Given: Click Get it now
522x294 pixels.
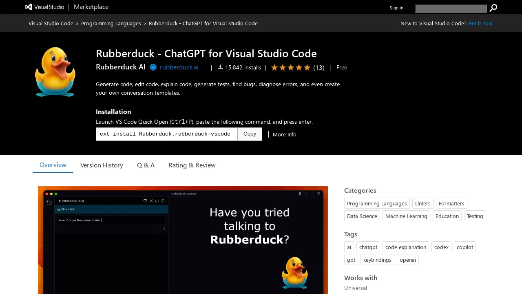Looking at the screenshot, I should [x=480, y=23].
